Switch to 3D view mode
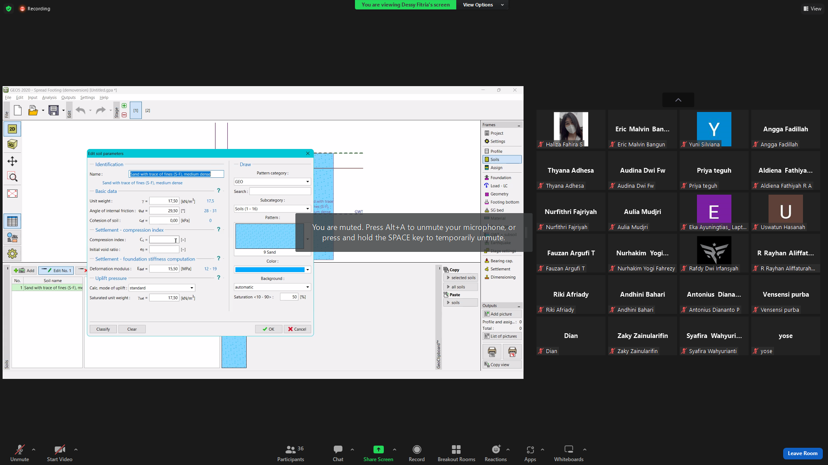The image size is (828, 465). click(12, 144)
